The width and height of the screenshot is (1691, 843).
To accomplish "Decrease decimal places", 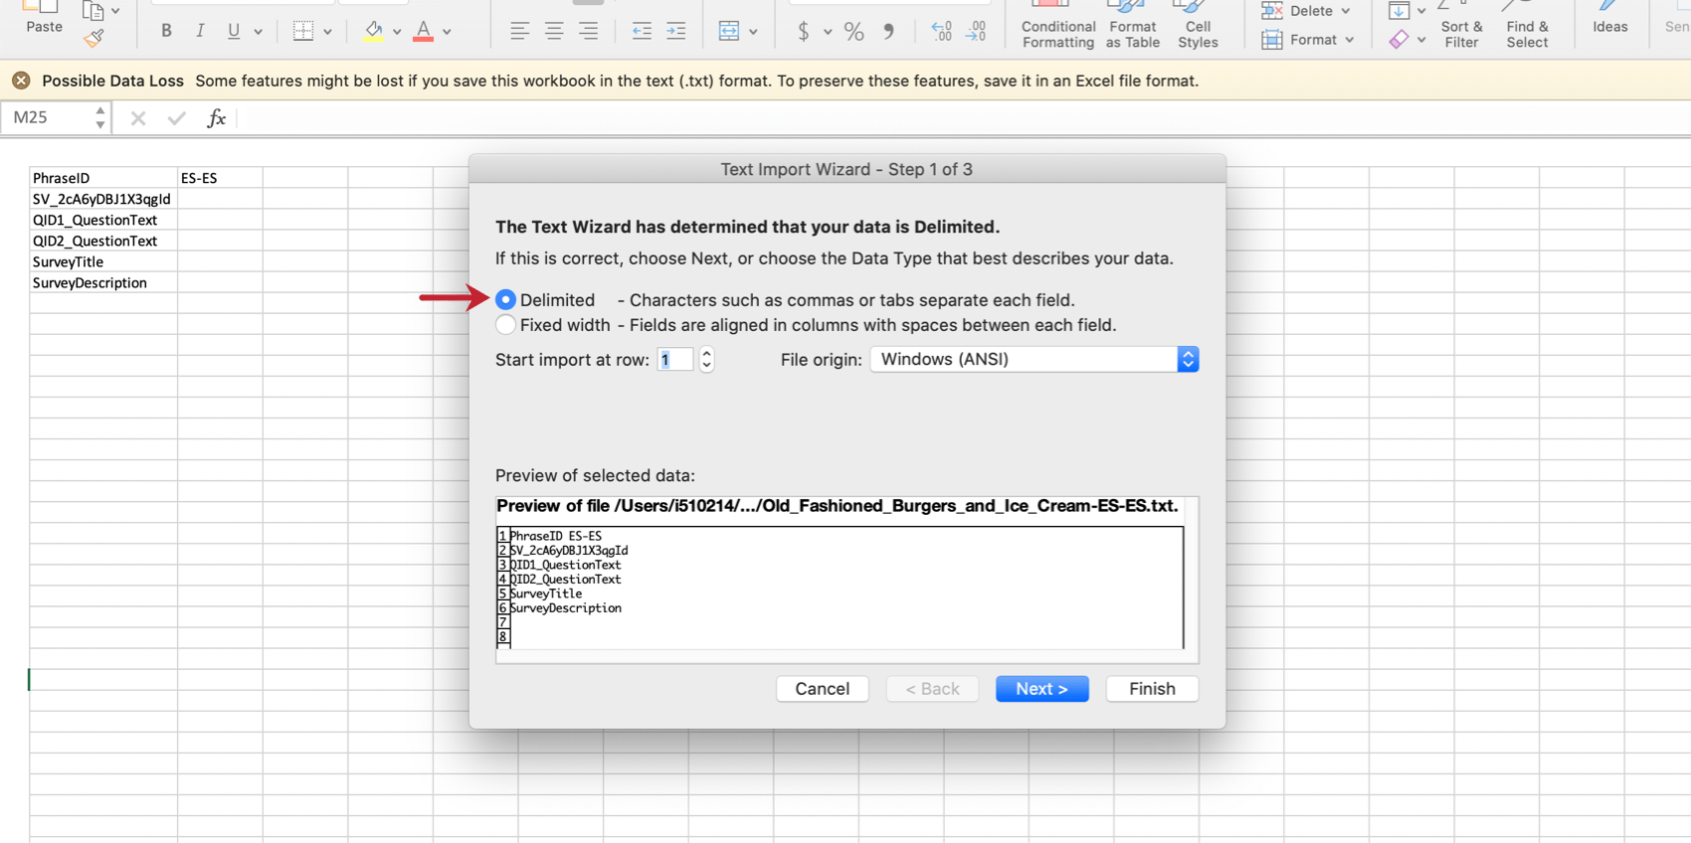I will [x=976, y=31].
